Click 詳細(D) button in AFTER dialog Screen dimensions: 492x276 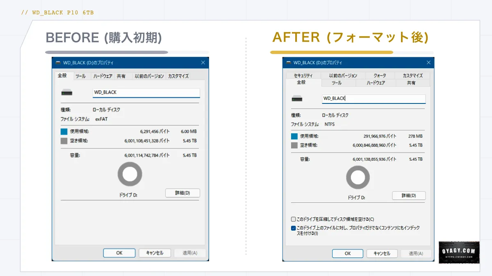click(x=409, y=195)
